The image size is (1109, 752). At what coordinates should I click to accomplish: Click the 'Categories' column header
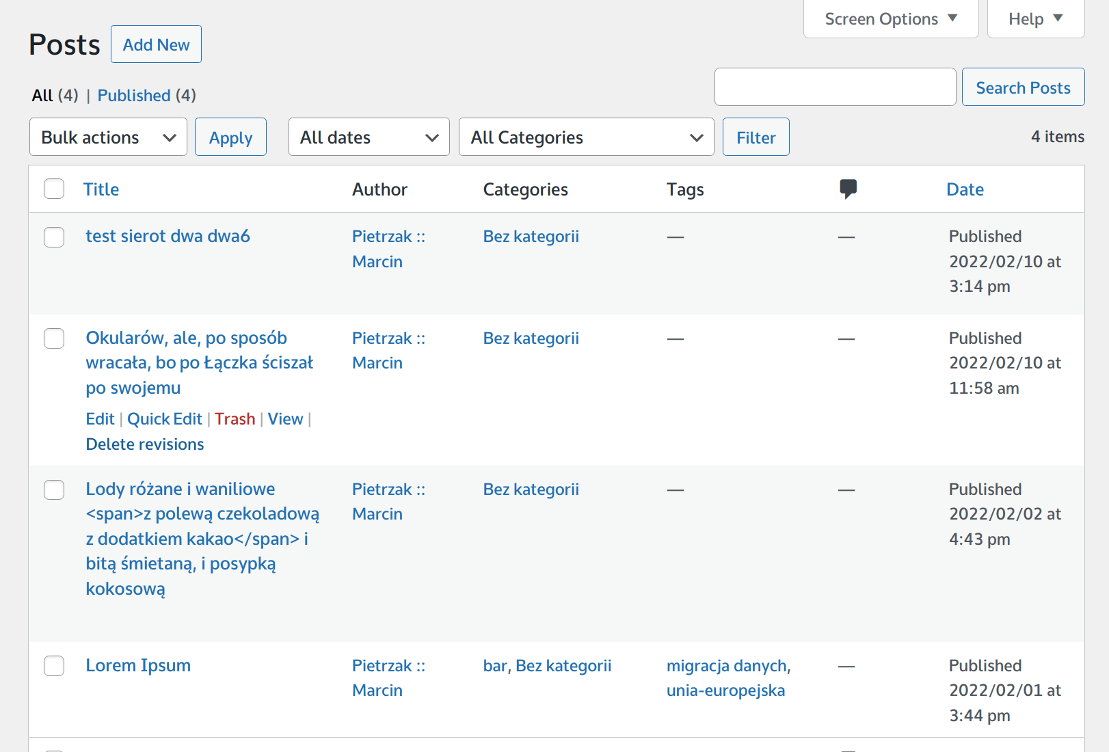pyautogui.click(x=525, y=189)
